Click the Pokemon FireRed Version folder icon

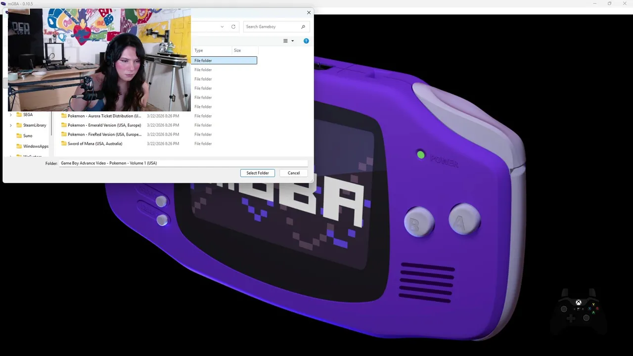(x=64, y=134)
